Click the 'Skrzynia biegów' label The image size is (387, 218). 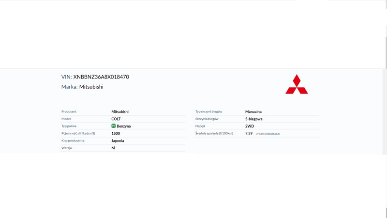207,119
